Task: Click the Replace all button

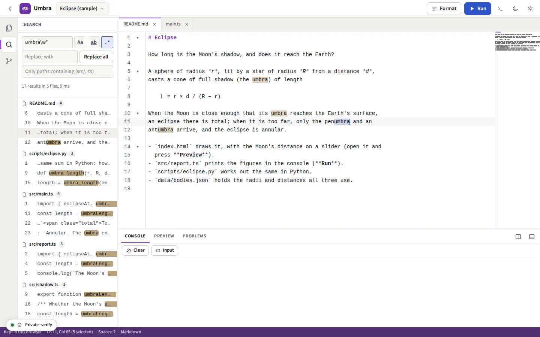Action: [x=96, y=57]
